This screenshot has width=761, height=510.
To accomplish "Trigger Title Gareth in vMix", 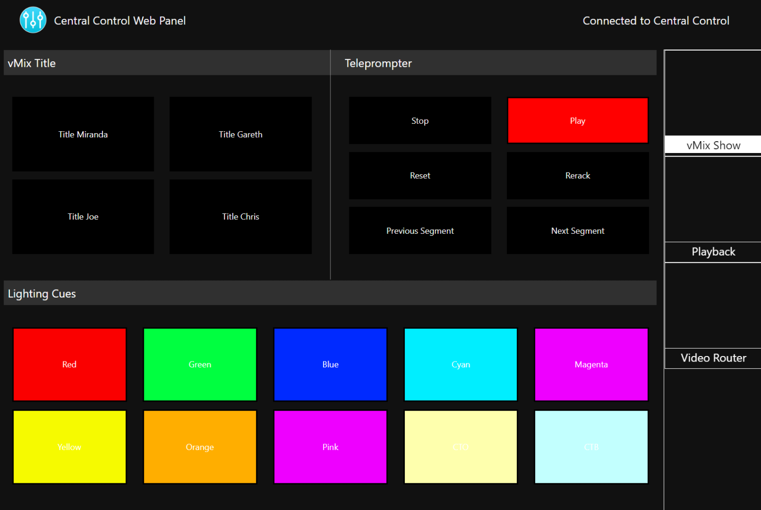I will click(x=240, y=134).
